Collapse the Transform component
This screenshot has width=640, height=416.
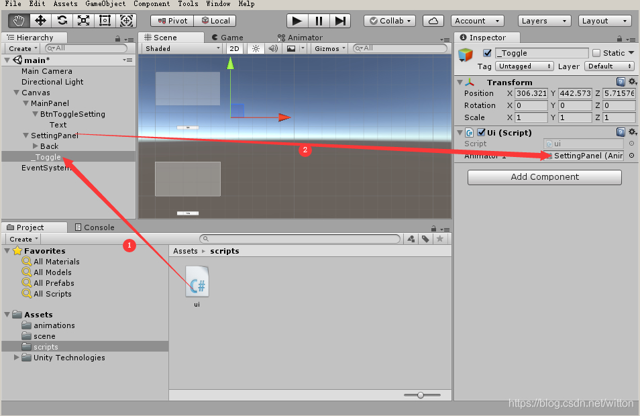pyautogui.click(x=460, y=82)
